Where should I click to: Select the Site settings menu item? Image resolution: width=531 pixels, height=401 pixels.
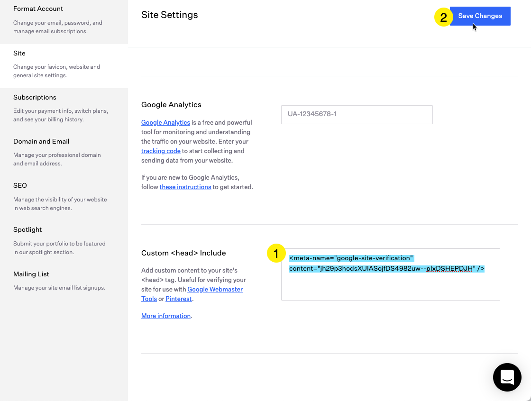pyautogui.click(x=19, y=53)
